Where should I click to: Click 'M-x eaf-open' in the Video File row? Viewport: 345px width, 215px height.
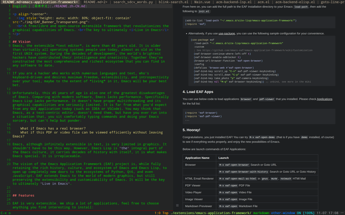click(228, 192)
